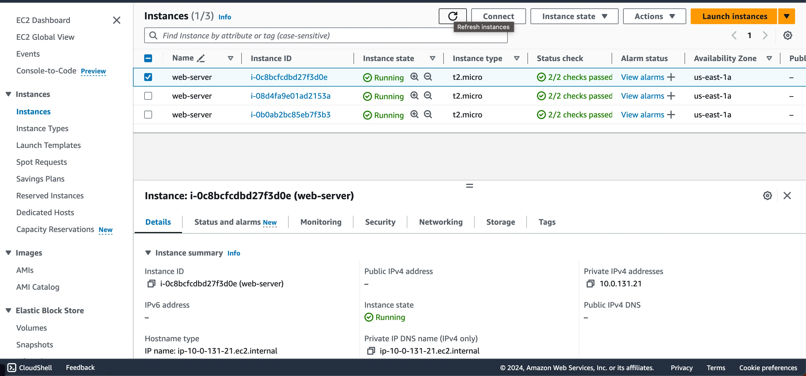Collapse the Instances sidebar section
The height and width of the screenshot is (376, 806).
point(8,94)
